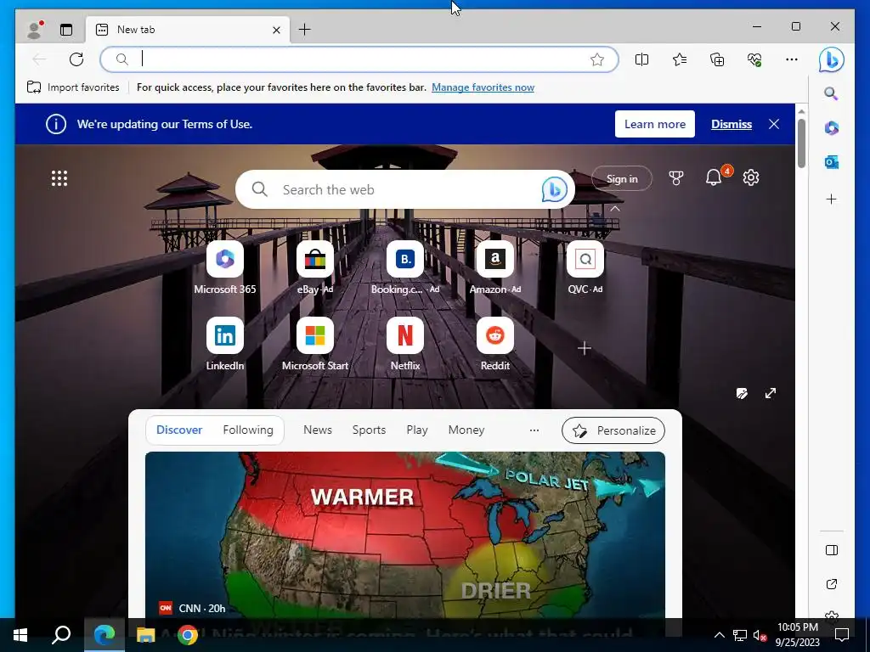
Task: Click the edit background image icon
Action: coord(742,394)
